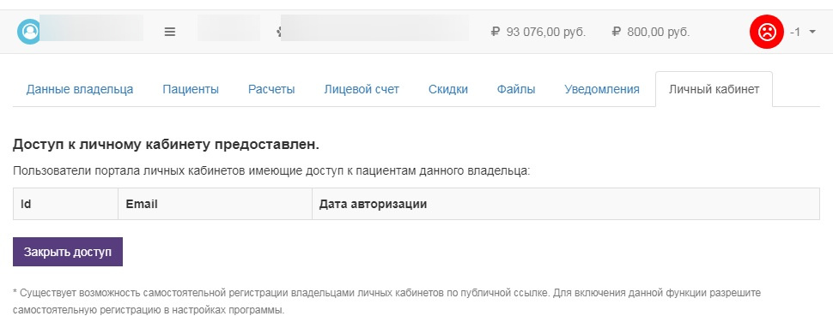This screenshot has height=328, width=833.
Task: Open the hamburger menu icon
Action: click(x=169, y=32)
